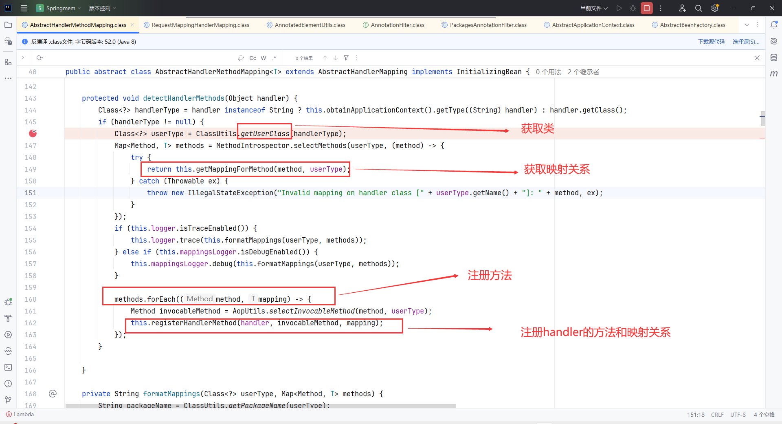This screenshot has height=424, width=782.
Task: Click the 下载源代码 link
Action: (711, 42)
